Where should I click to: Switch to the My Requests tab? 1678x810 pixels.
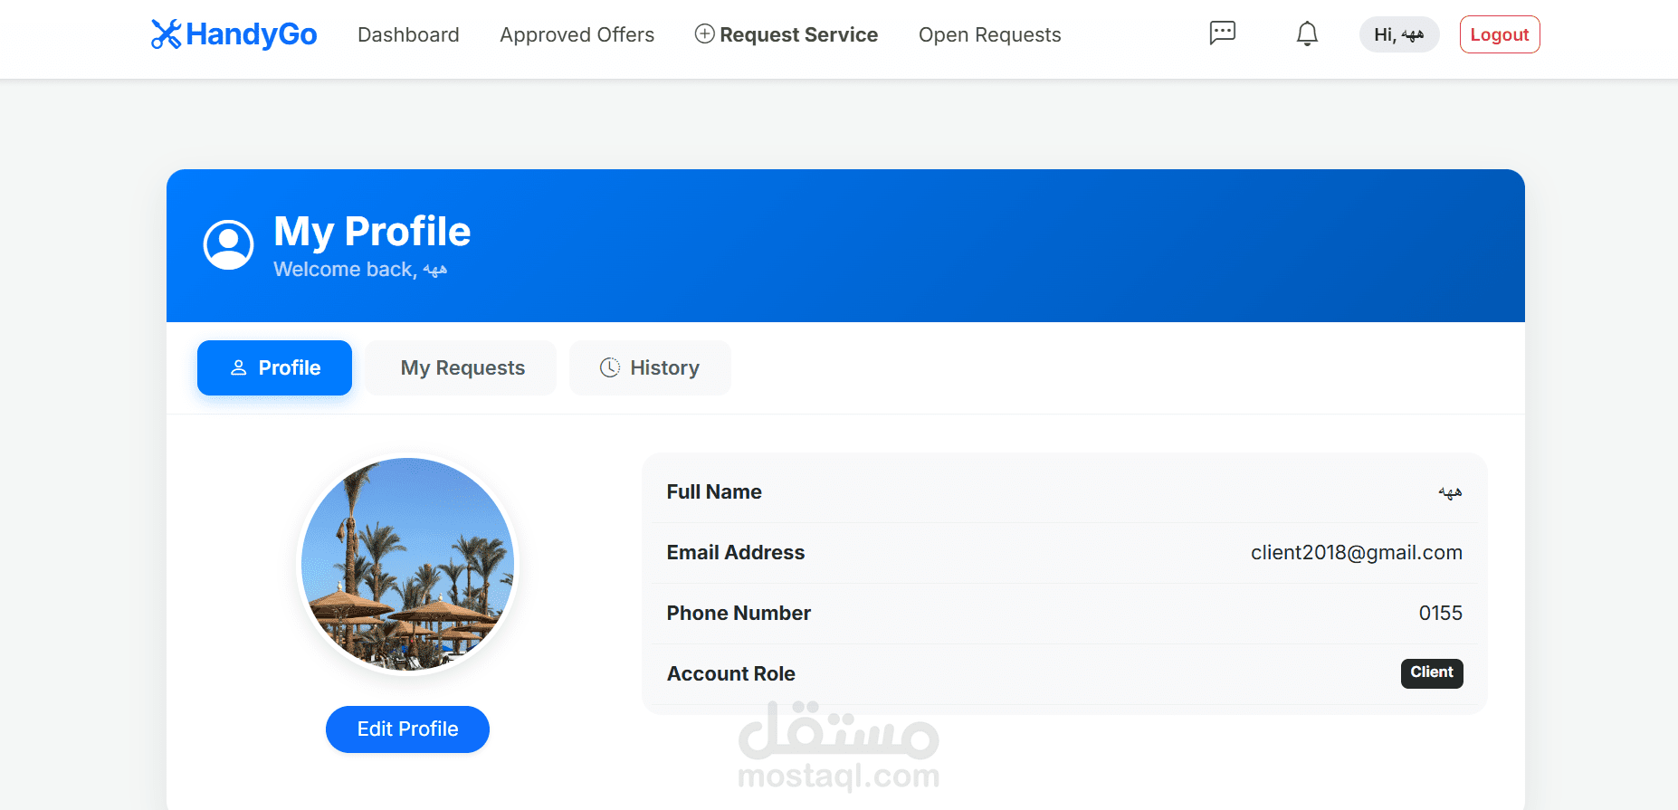click(462, 367)
